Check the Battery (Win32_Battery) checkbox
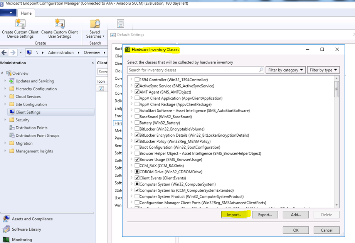355x243 pixels. click(137, 122)
